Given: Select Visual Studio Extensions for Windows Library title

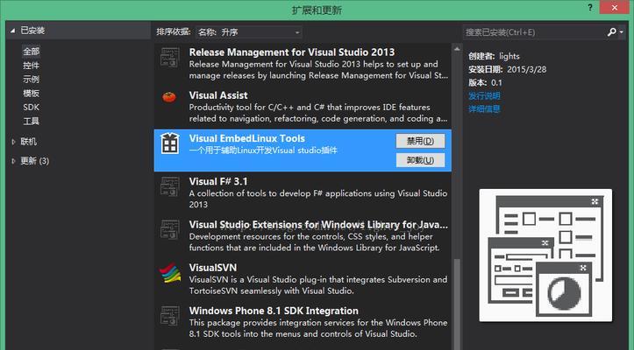Looking at the screenshot, I should click(318, 225).
